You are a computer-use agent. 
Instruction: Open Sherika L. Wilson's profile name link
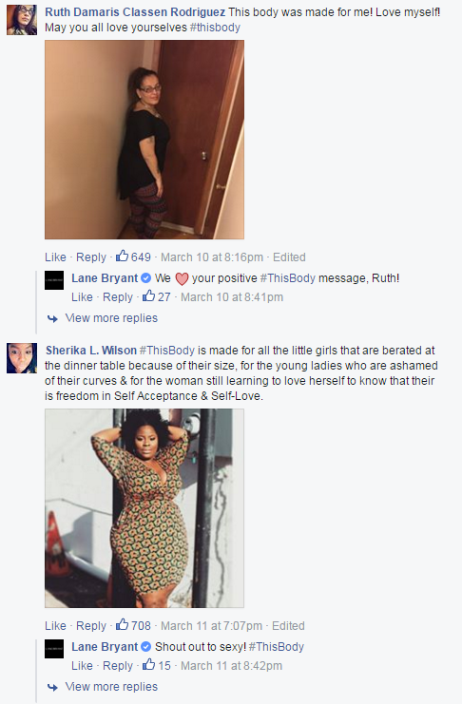click(x=90, y=351)
